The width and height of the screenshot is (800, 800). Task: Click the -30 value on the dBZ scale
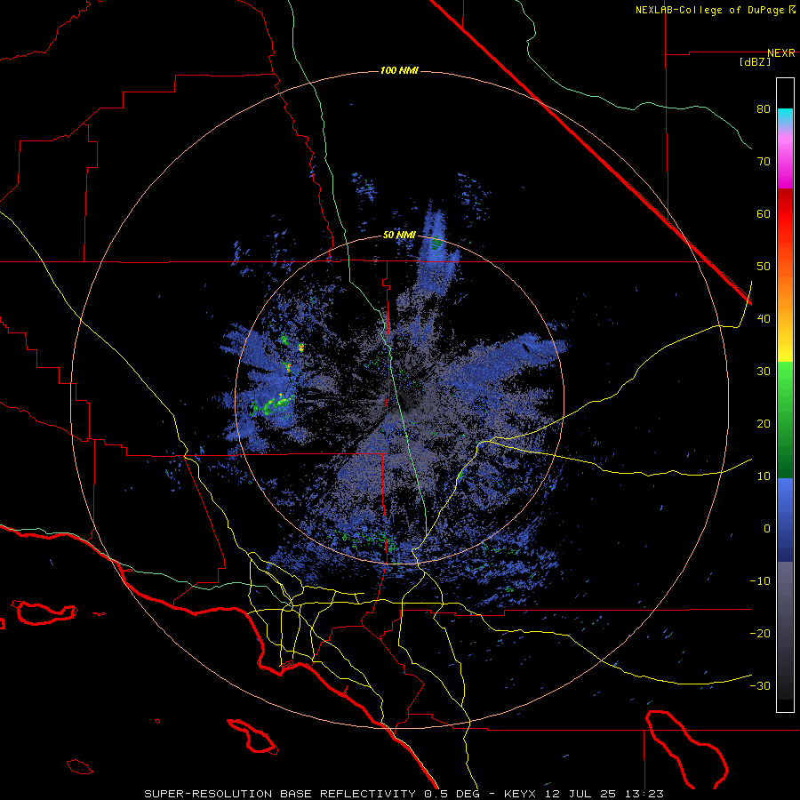pos(760,686)
